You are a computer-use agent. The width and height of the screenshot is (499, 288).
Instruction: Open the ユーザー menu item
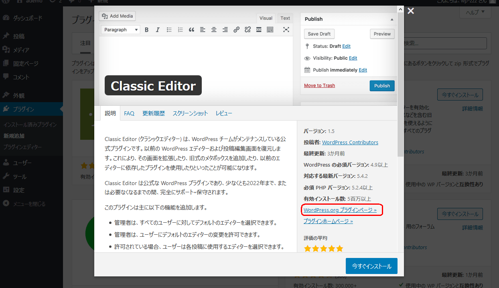click(22, 163)
